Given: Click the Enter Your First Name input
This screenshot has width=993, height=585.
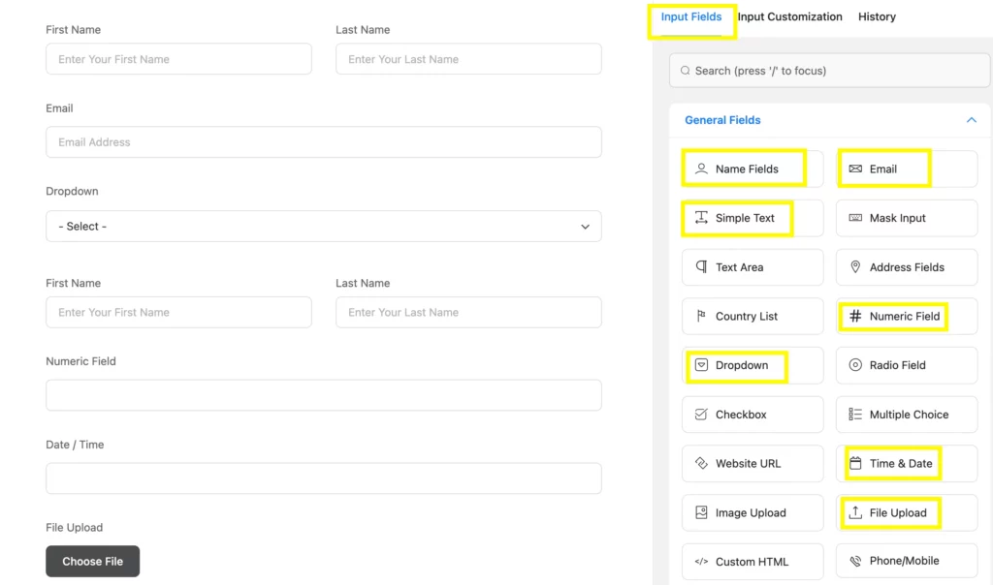Looking at the screenshot, I should pos(178,59).
